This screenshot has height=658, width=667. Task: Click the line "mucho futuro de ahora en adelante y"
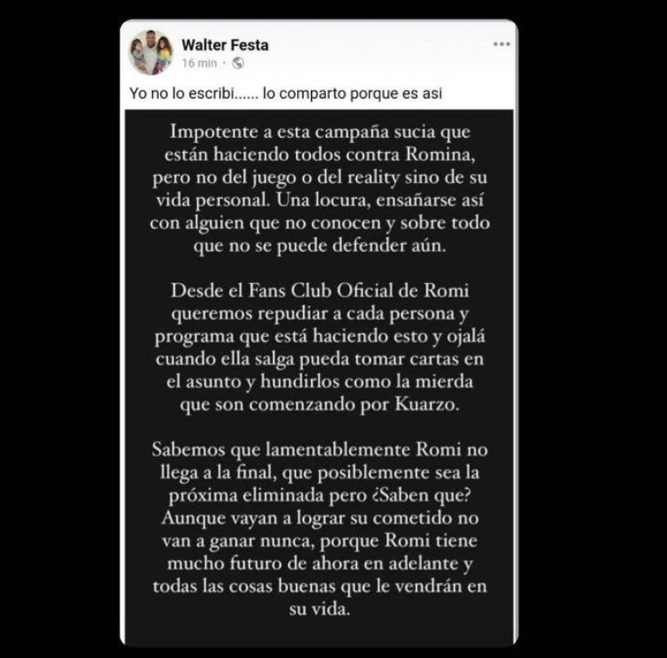click(x=320, y=563)
